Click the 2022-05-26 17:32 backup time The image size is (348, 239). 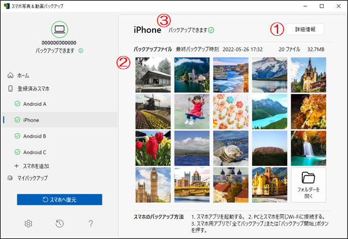243,50
